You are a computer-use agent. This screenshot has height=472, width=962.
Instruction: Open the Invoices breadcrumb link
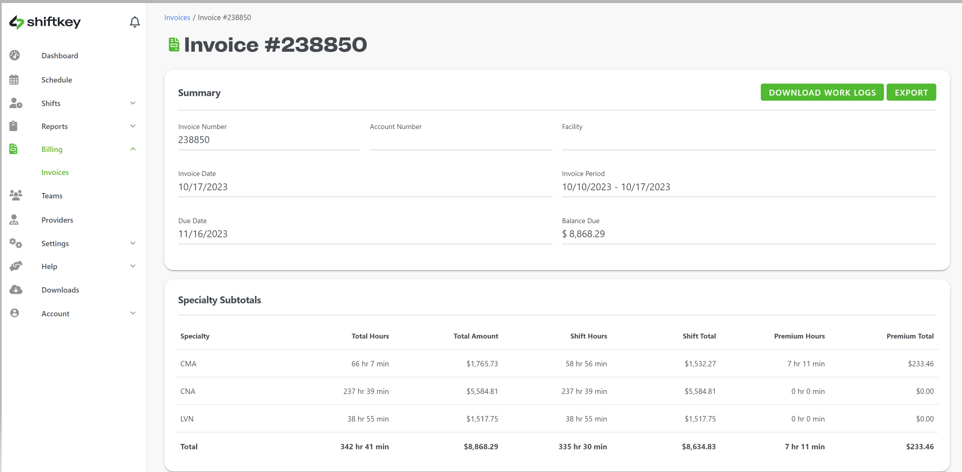(177, 17)
